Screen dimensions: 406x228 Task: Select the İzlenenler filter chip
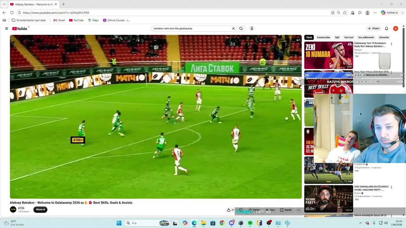(x=384, y=37)
